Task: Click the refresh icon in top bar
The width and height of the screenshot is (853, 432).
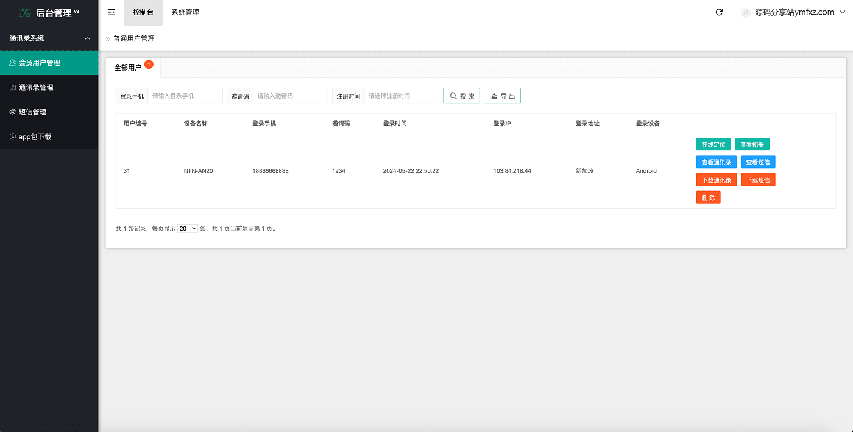Action: coord(719,12)
